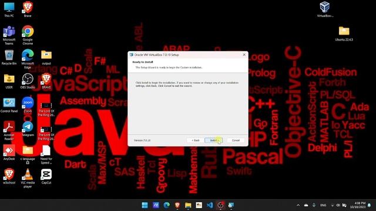Select the Recycle Bin icon

click(x=9, y=57)
